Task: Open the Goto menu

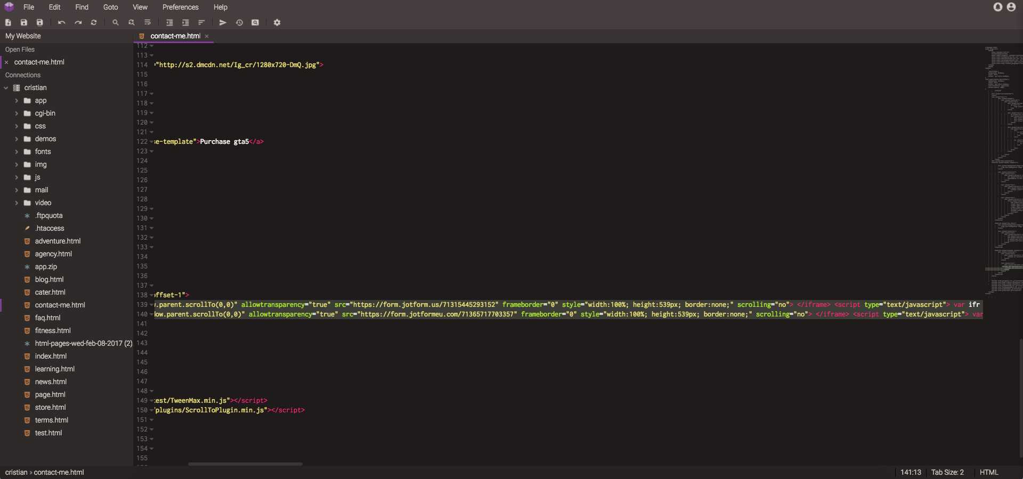Action: [x=110, y=7]
